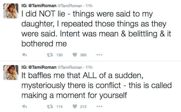Open IG: @TamiRoman name on the first tweet
181x112 pixels.
[39, 6]
